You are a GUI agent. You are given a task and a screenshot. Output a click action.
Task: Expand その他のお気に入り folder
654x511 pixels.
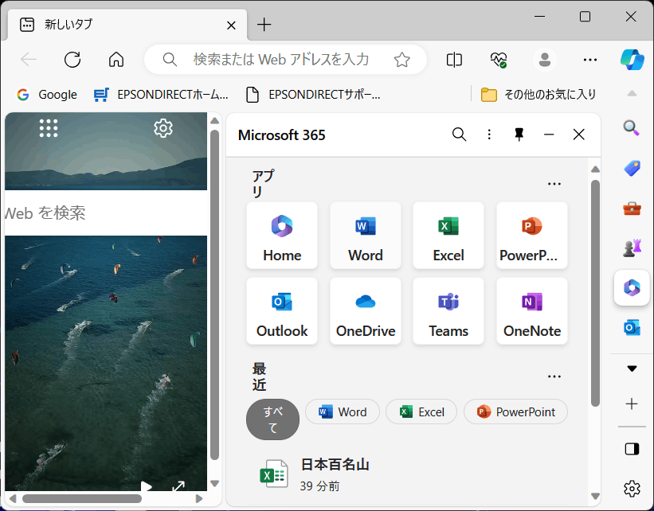click(538, 95)
